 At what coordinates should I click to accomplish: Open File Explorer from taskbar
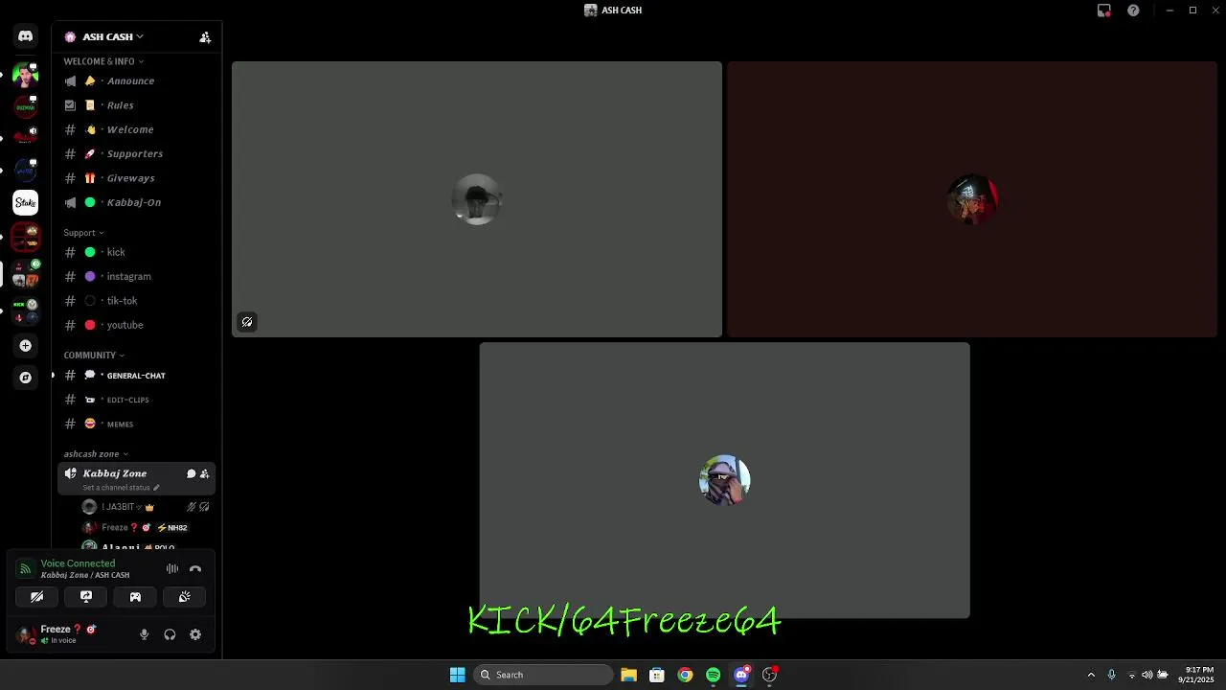[628, 675]
